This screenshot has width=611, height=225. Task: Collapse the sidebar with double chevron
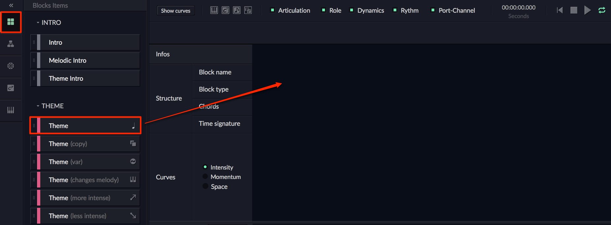point(11,5)
